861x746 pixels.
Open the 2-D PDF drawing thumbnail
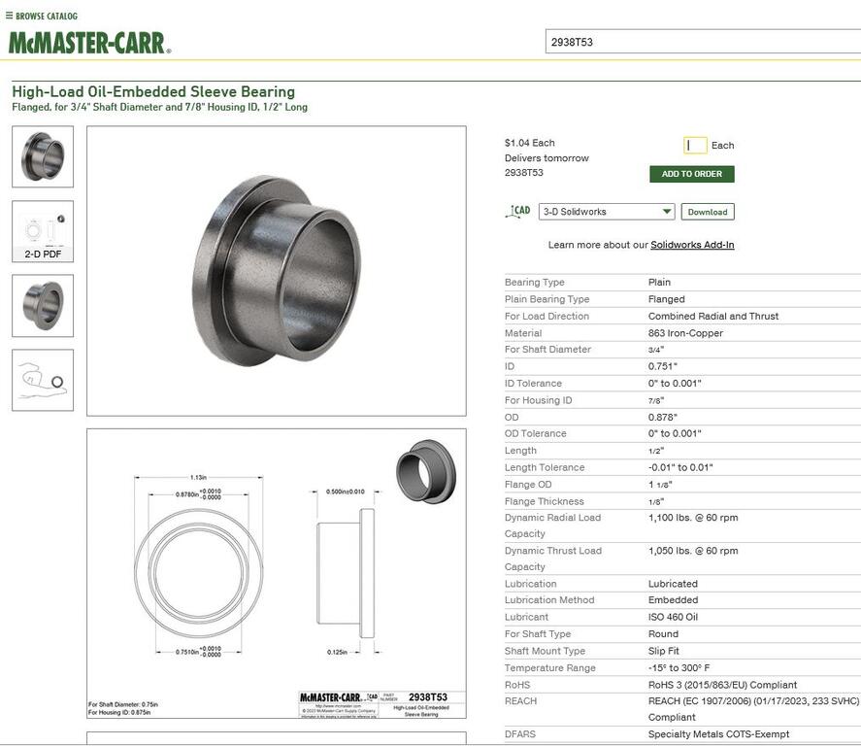pos(43,231)
